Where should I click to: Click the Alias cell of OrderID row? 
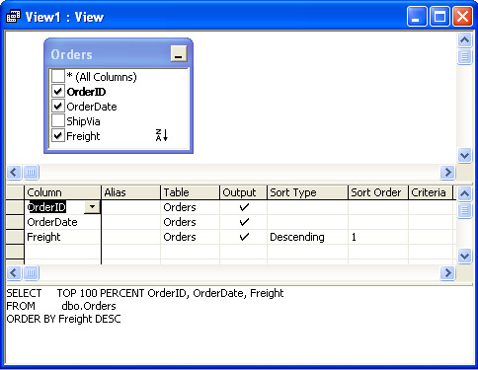(131, 207)
